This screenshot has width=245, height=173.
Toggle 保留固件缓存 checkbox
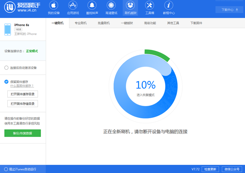tap(7, 82)
